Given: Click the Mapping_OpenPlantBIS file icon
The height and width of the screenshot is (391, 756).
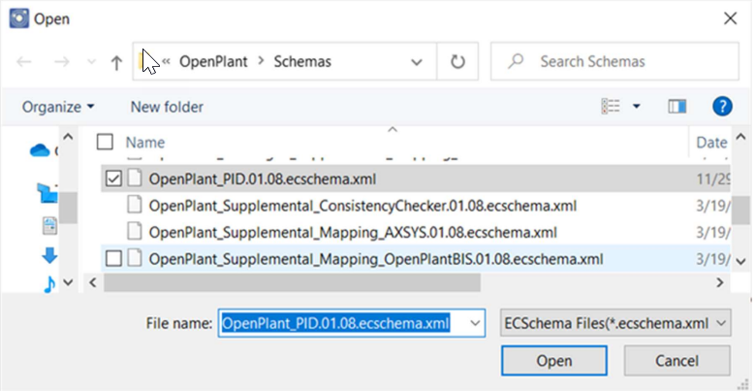Looking at the screenshot, I should point(135,259).
